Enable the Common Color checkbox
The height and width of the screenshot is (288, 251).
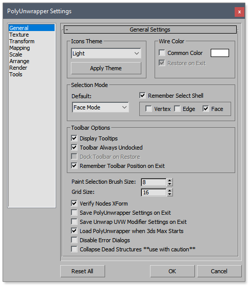coord(162,53)
